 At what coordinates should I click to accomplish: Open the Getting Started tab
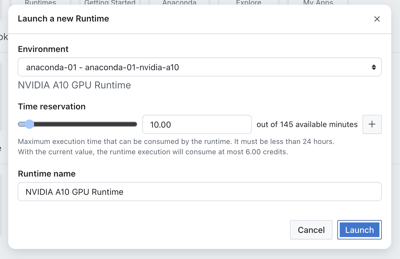[x=110, y=3]
